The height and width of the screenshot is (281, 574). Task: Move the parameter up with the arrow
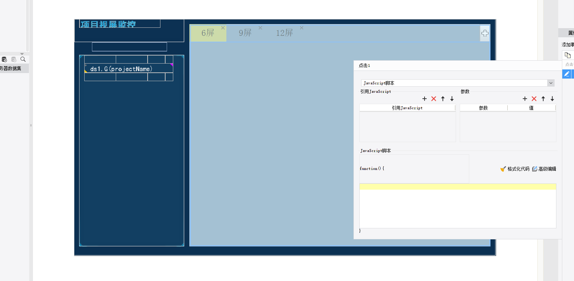coord(543,99)
